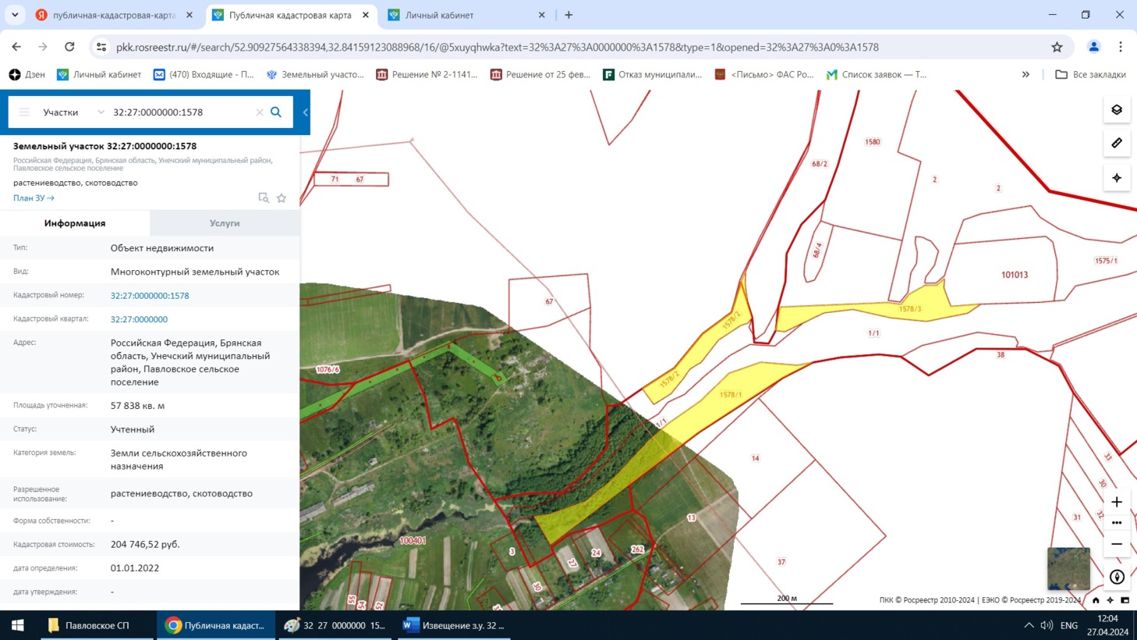Click the locate-by-coordinates crosshair icon below the ruler
Screen dimensions: 1137x640
click(x=1117, y=178)
